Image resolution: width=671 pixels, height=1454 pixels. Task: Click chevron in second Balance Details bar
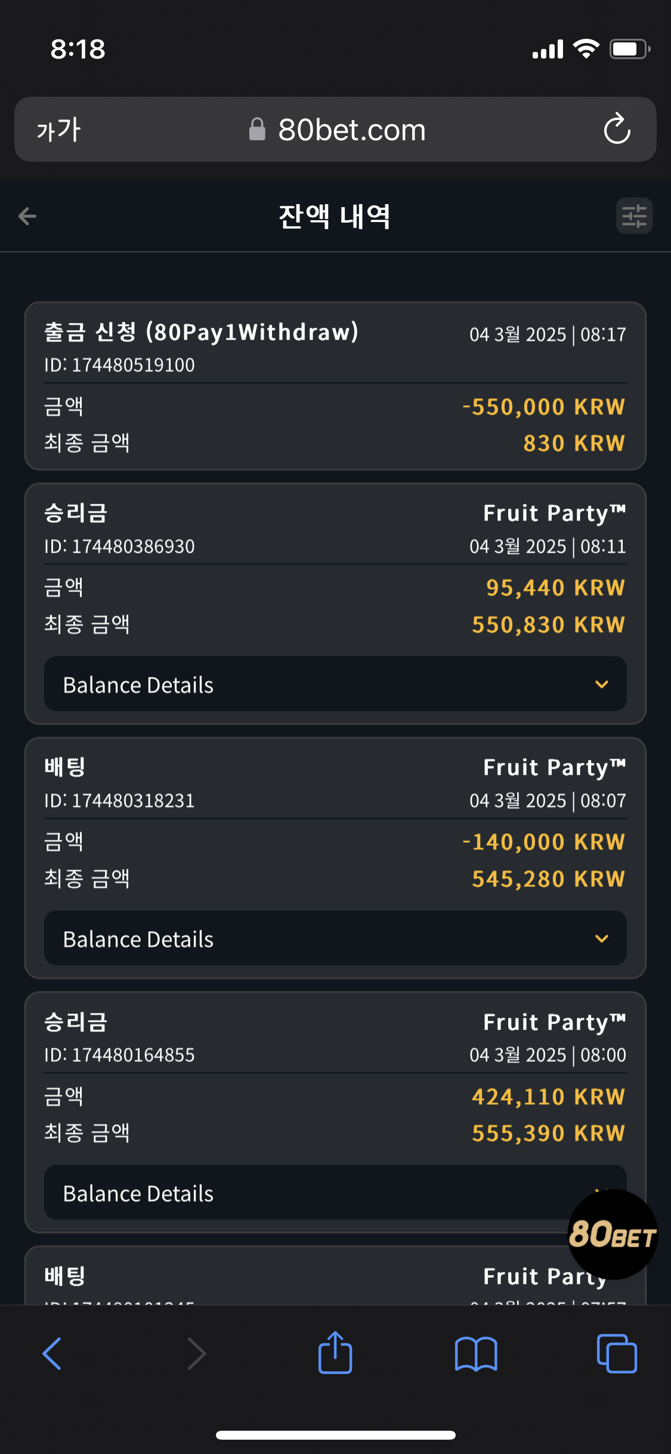[602, 939]
